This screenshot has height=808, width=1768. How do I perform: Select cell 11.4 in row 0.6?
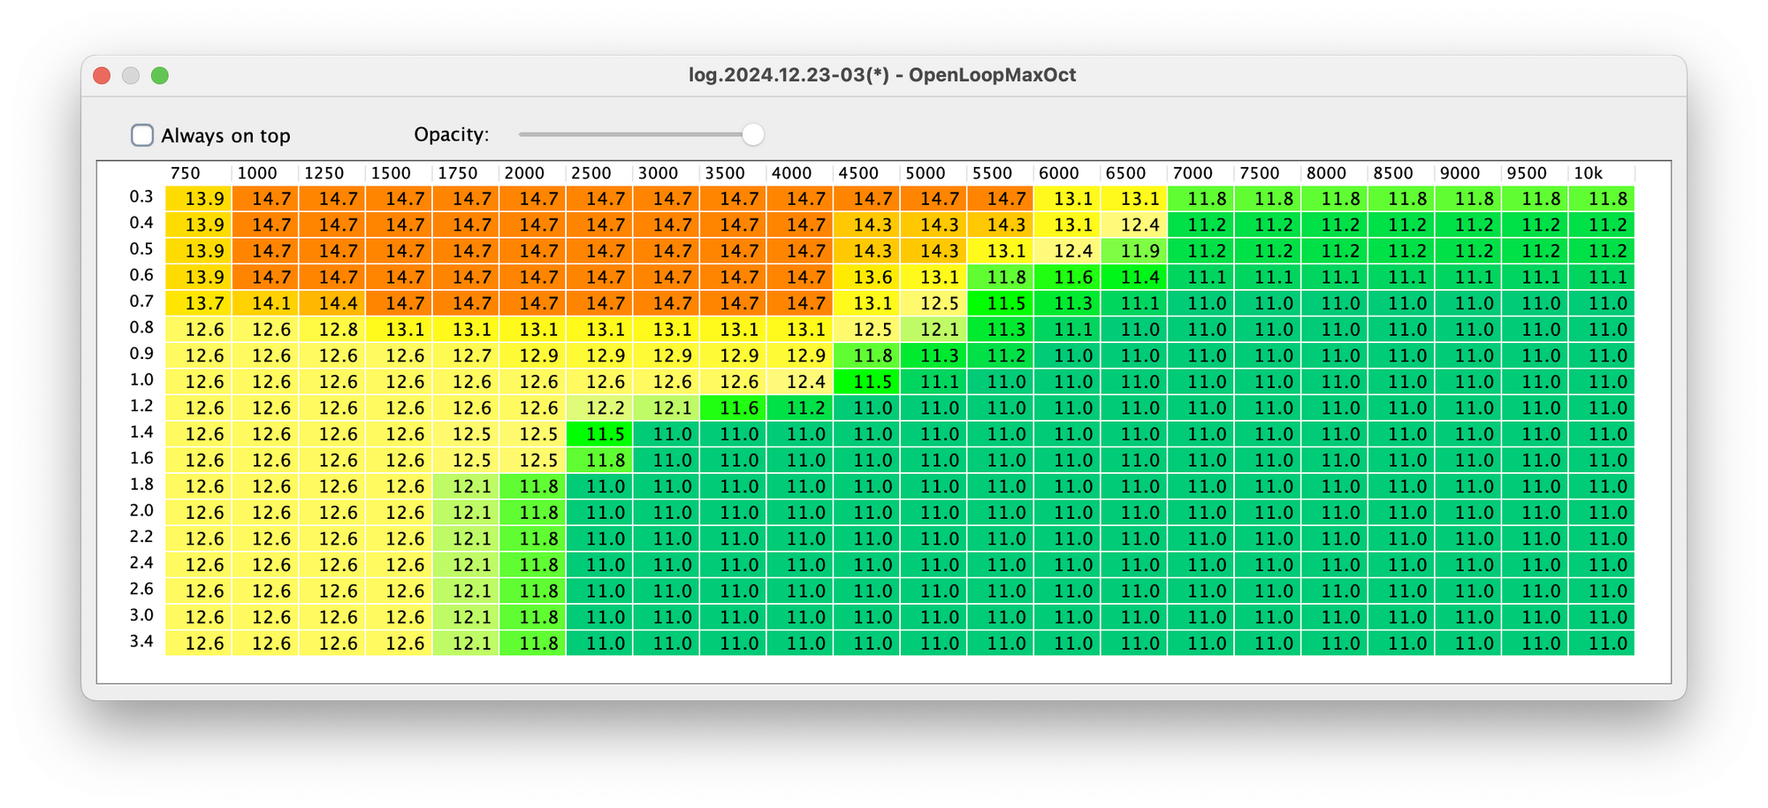(1134, 278)
